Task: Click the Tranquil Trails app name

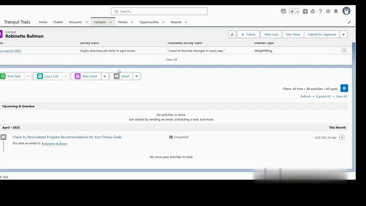Action: [x=17, y=22]
